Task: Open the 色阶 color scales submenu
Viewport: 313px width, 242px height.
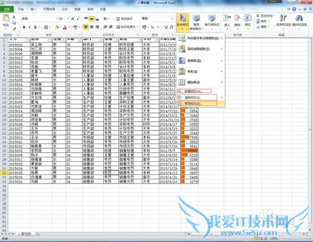Action: [x=201, y=71]
